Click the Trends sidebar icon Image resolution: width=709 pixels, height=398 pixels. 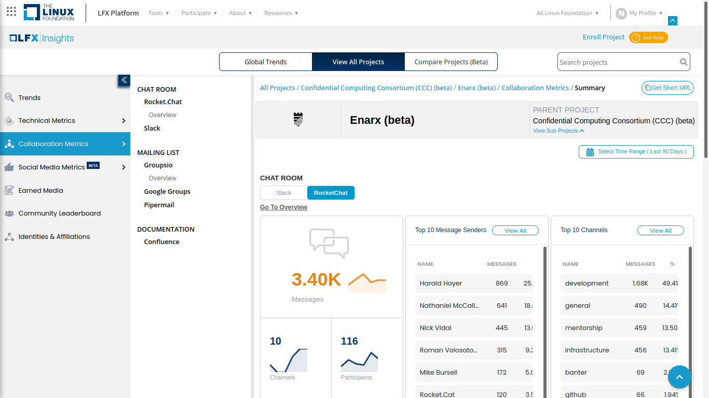9,97
